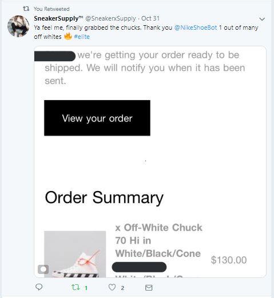Open the tweet options chevron menu
Image resolution: width=274 pixels, height=298 pixels.
(262, 19)
